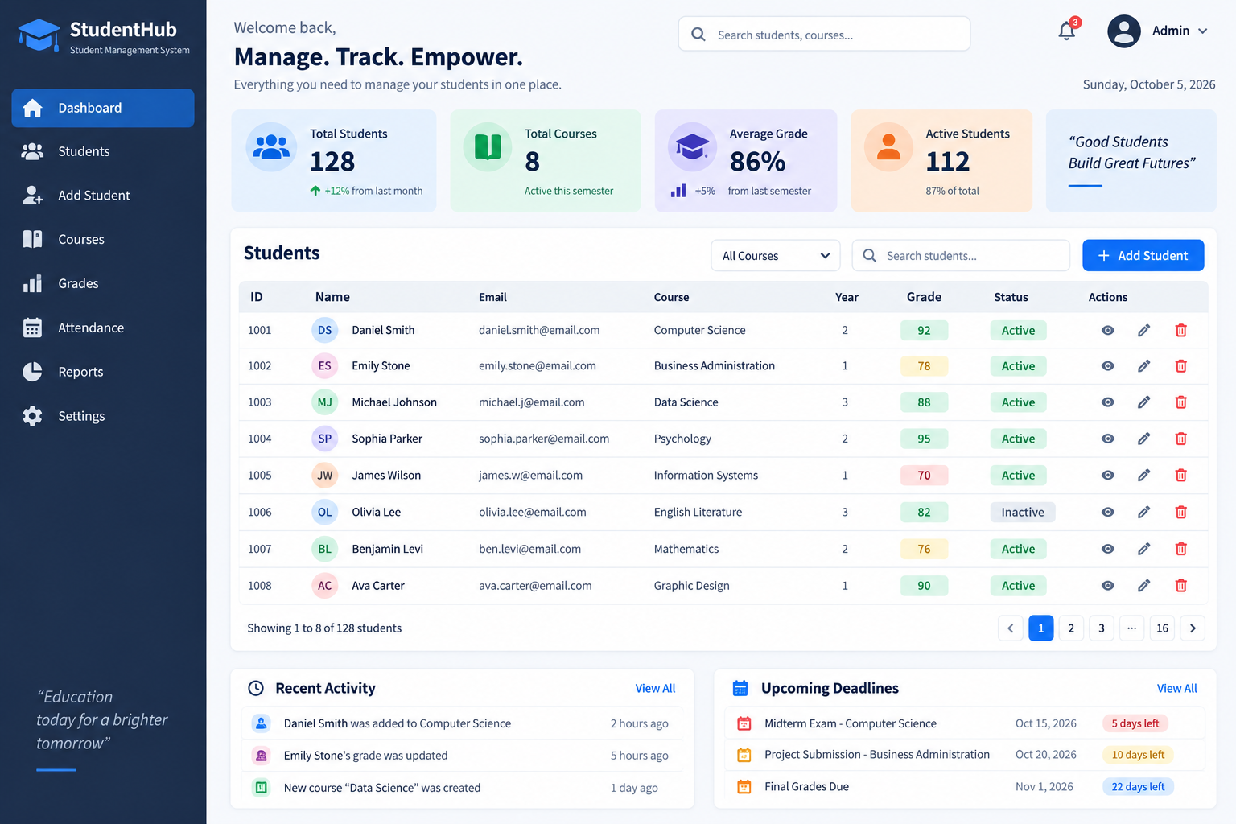
Task: Edit Michael Johnson's record
Action: (1143, 402)
